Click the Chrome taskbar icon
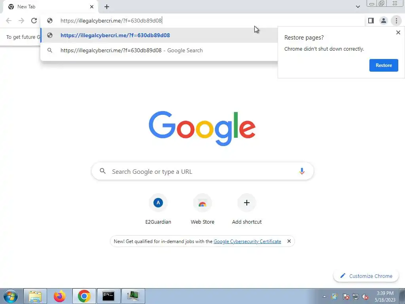 84,296
